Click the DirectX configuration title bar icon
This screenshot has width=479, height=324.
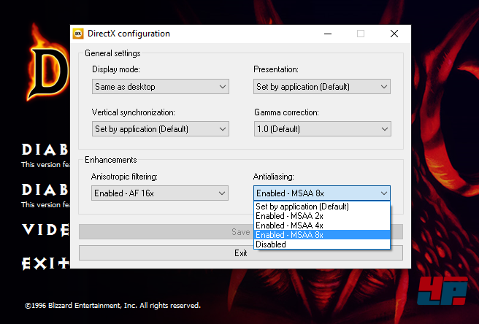coord(77,34)
